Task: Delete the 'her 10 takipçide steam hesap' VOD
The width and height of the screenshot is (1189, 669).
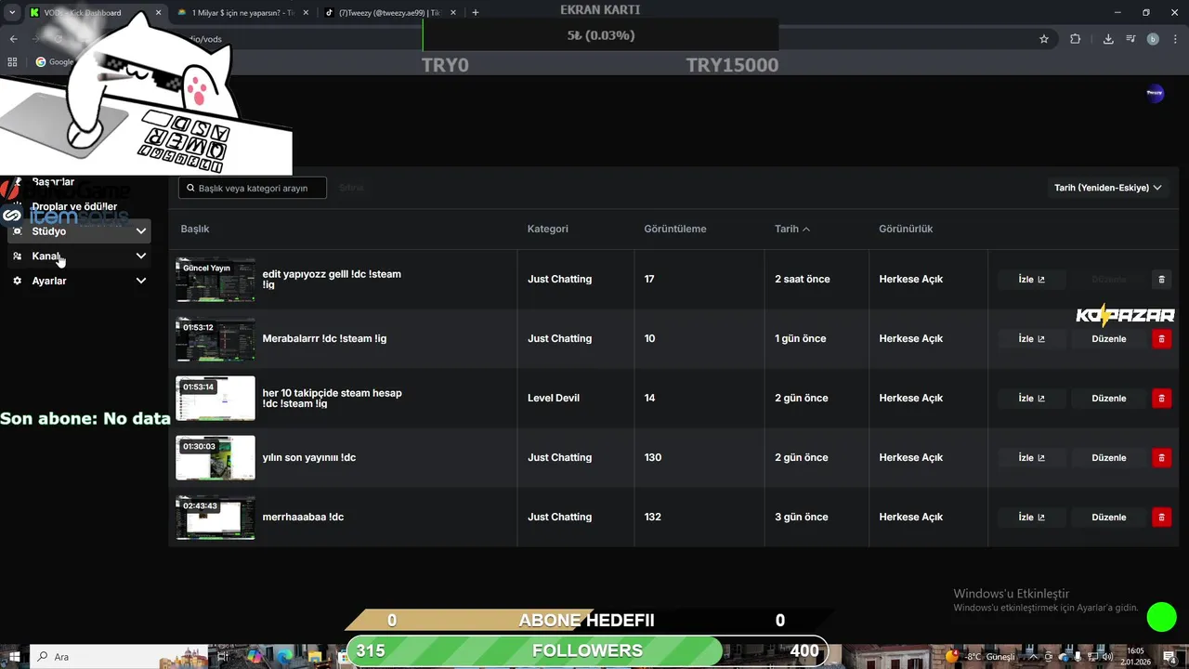Action: (1161, 399)
